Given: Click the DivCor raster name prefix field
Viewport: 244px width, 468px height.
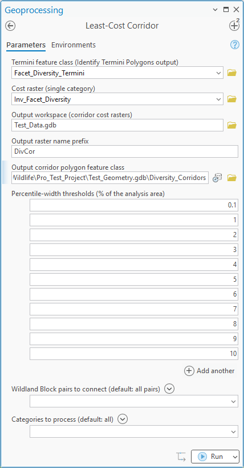Looking at the screenshot, I should click(x=125, y=151).
